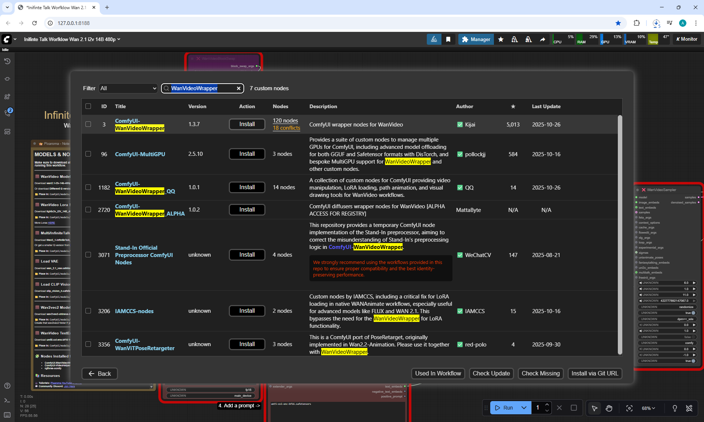The height and width of the screenshot is (422, 704).
Task: Install ComfyUI-WanVideoWrapper by Kijai
Action: [247, 124]
